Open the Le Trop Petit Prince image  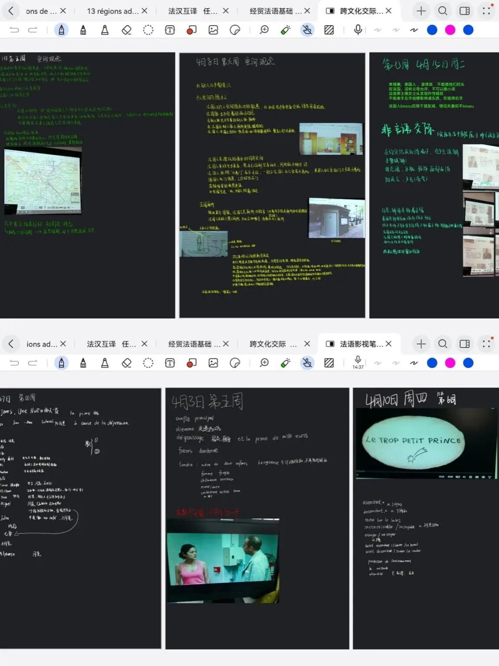(426, 442)
